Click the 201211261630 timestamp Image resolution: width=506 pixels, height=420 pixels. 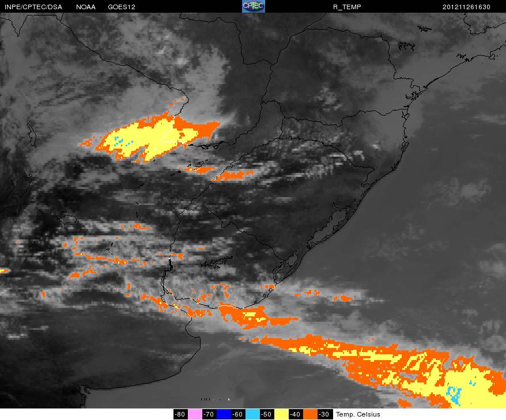(x=466, y=7)
